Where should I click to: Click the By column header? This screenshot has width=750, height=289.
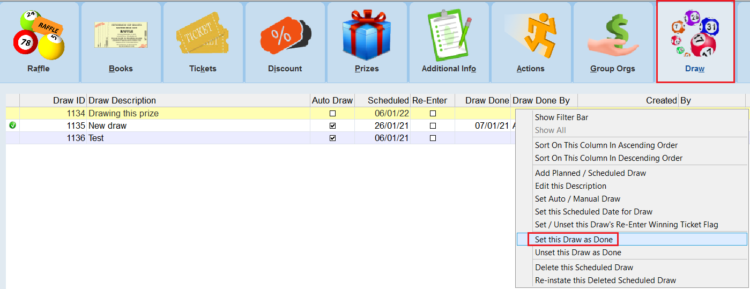tap(712, 100)
